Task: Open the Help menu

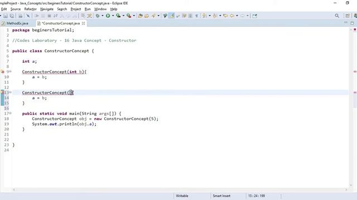Action: (114, 9)
